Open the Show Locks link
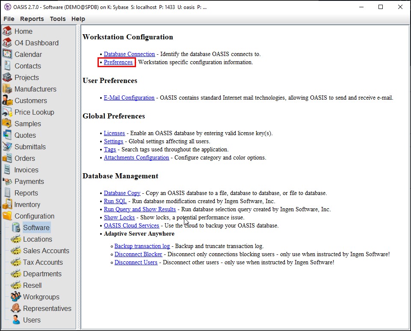 [119, 217]
